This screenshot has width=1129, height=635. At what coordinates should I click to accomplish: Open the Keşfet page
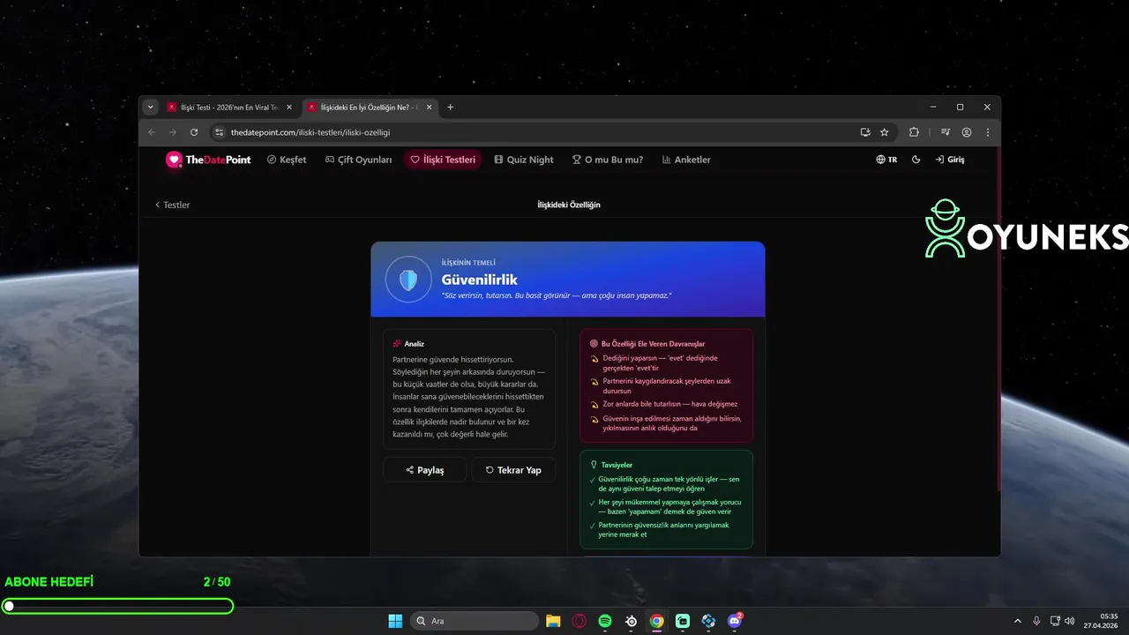(x=287, y=160)
